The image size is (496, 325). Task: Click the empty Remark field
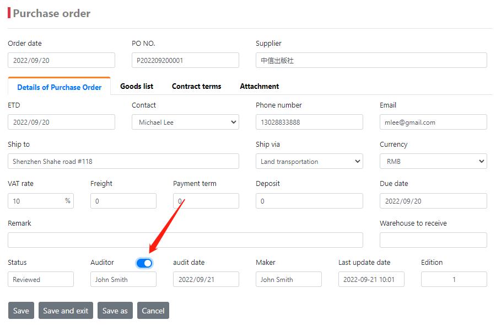click(185, 240)
